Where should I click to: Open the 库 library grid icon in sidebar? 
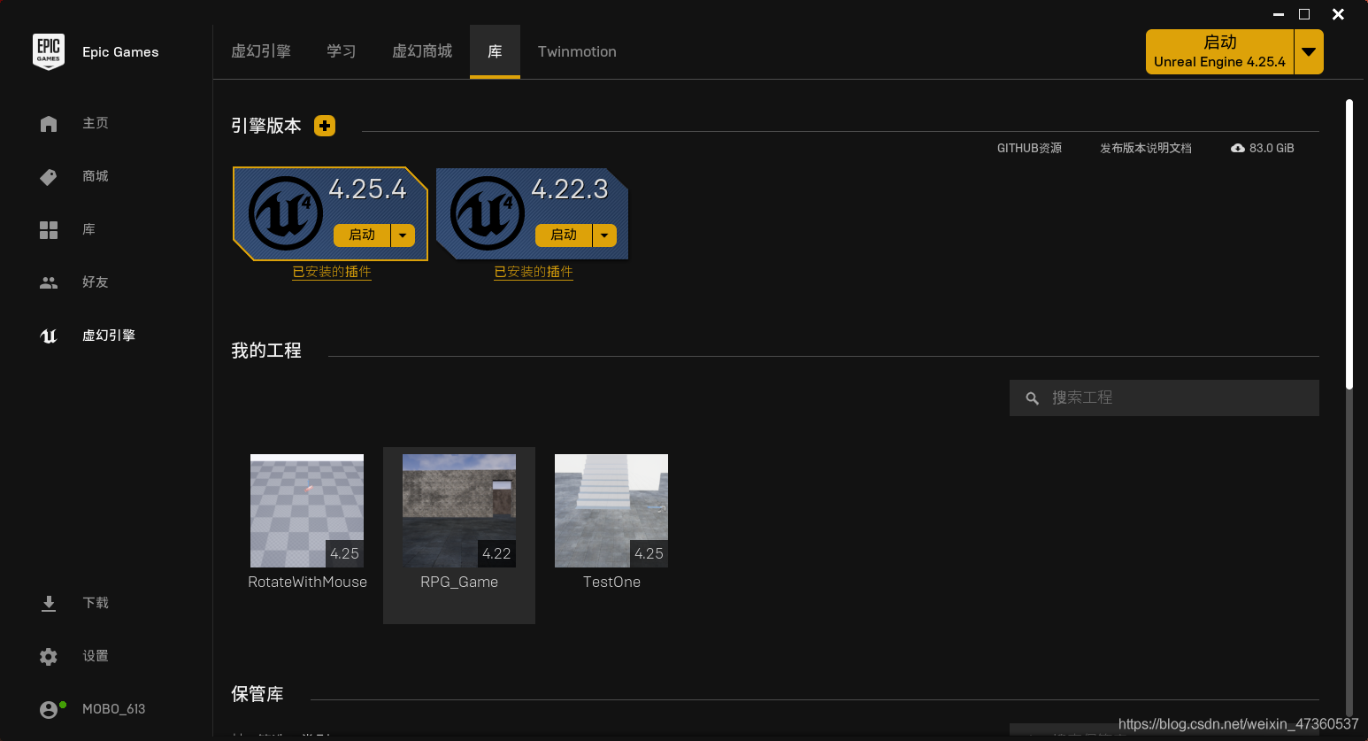pos(49,230)
